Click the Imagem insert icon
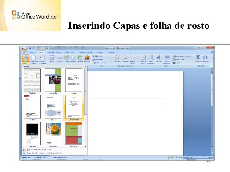The height and width of the screenshot is (172, 230). [x=60, y=59]
